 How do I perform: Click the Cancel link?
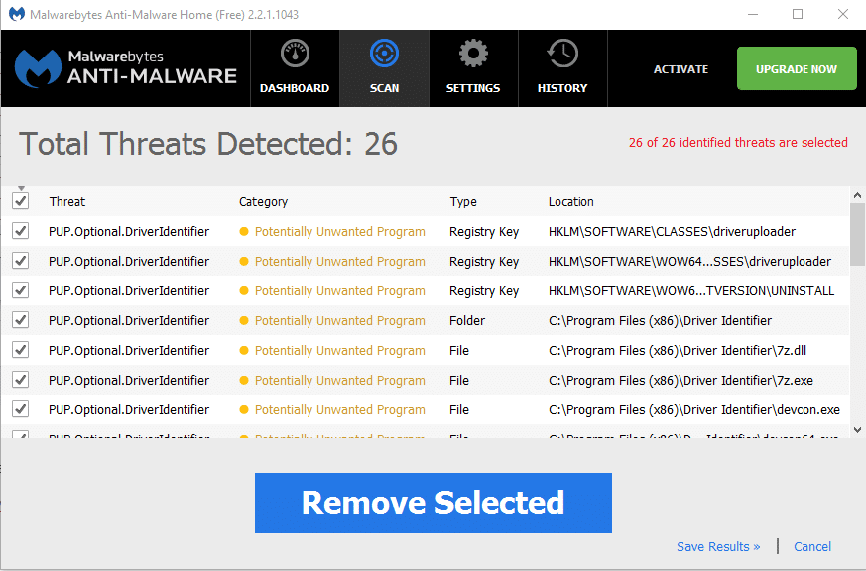tap(811, 547)
